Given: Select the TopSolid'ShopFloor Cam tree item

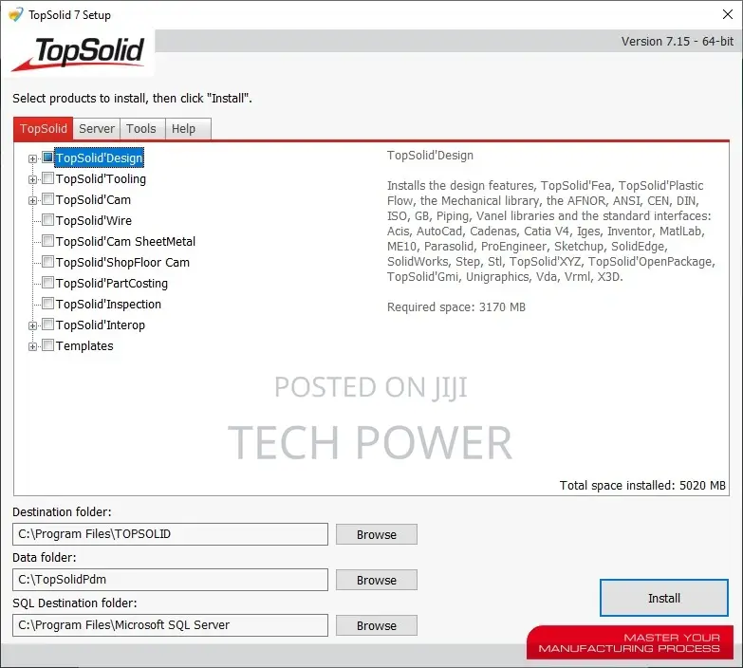Looking at the screenshot, I should coord(122,263).
